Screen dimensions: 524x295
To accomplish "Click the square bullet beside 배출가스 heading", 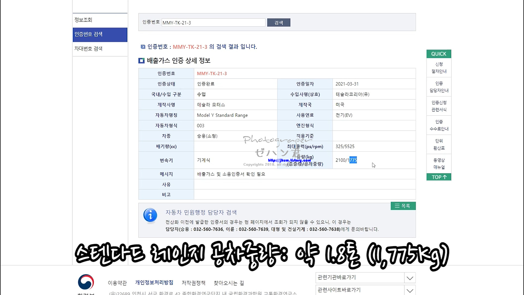I will click(x=141, y=61).
